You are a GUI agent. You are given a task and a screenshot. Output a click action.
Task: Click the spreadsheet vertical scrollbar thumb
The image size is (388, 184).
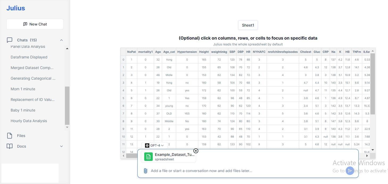pos(373,84)
